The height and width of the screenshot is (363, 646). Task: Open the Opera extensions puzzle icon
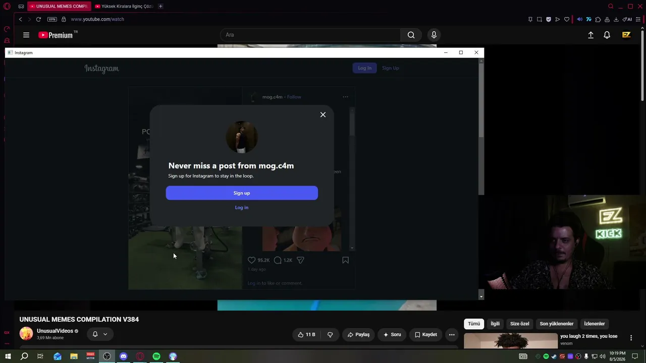(598, 19)
